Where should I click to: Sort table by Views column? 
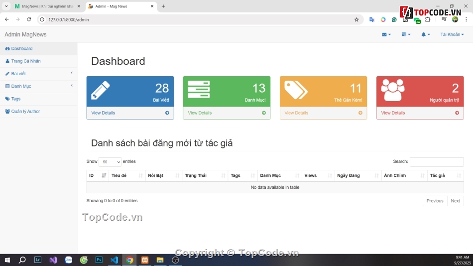tap(318, 175)
